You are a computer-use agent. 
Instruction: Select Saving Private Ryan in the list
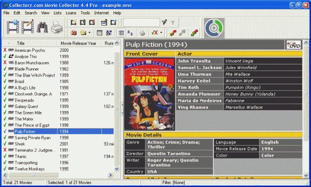[32, 137]
